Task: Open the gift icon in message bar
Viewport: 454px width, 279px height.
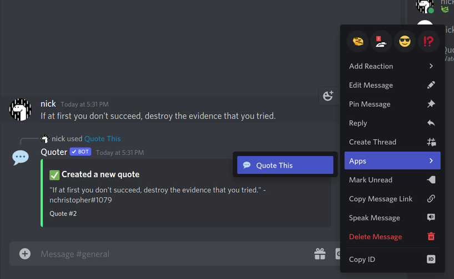Action: tap(320, 254)
